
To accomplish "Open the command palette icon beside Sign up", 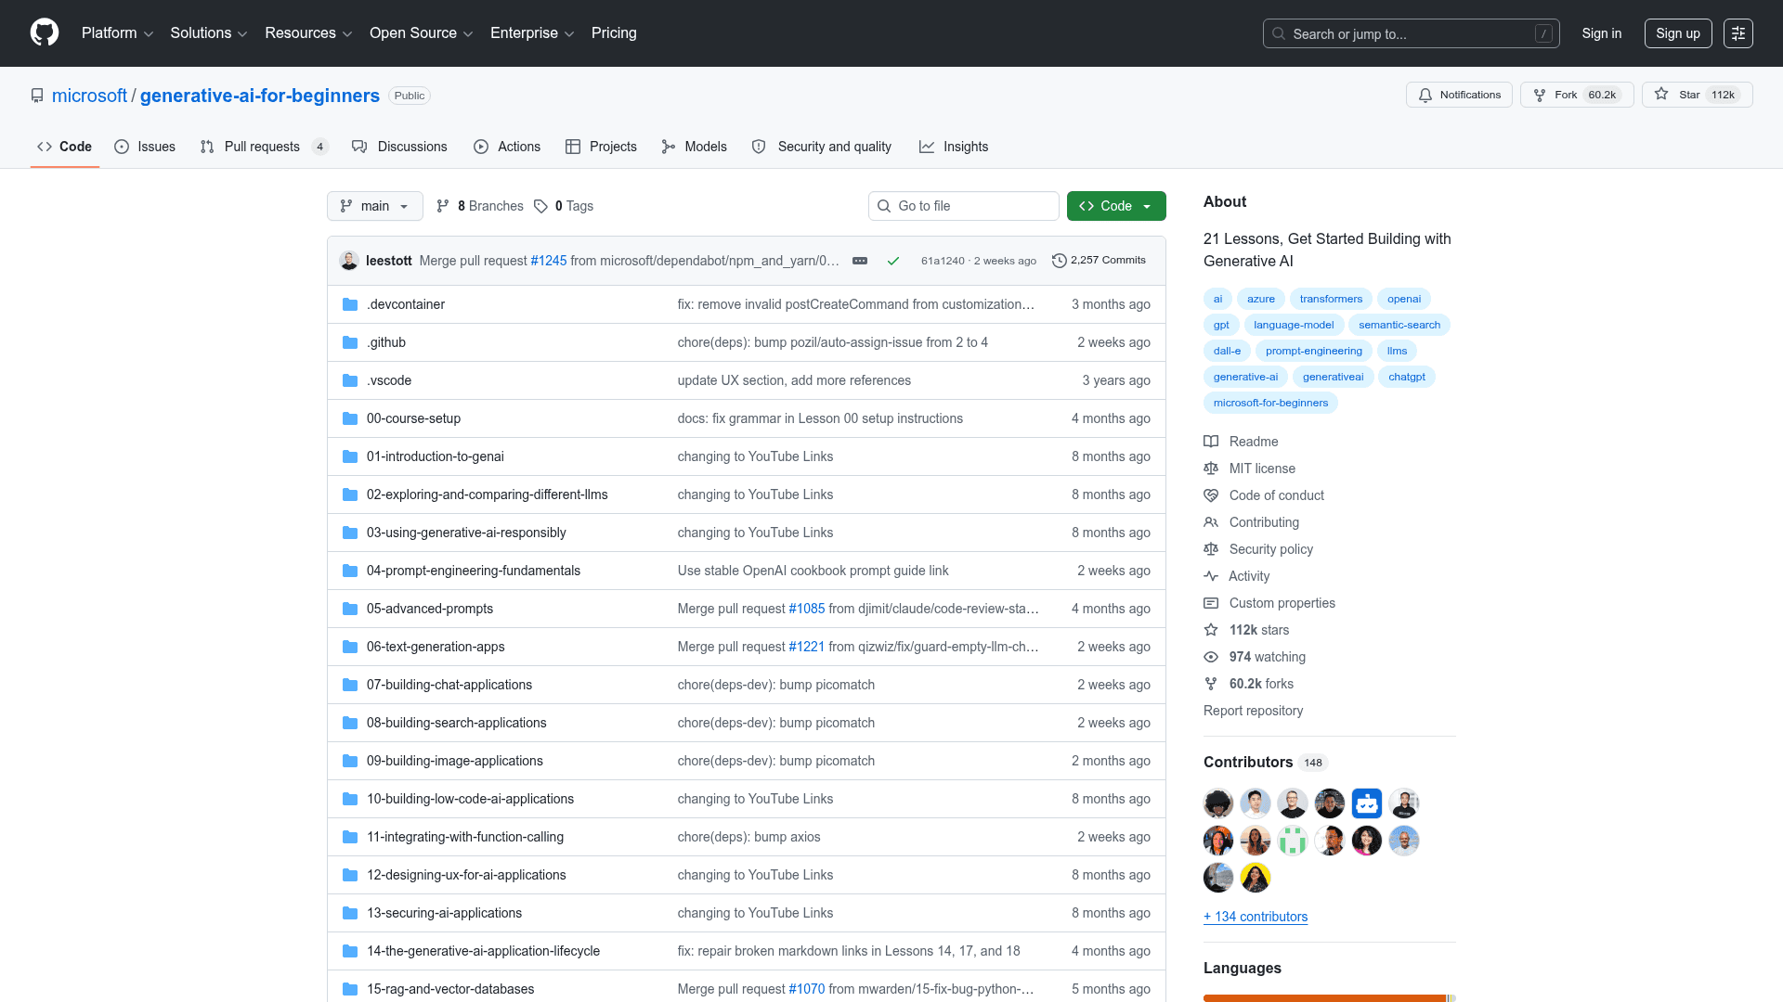I will click(1738, 33).
